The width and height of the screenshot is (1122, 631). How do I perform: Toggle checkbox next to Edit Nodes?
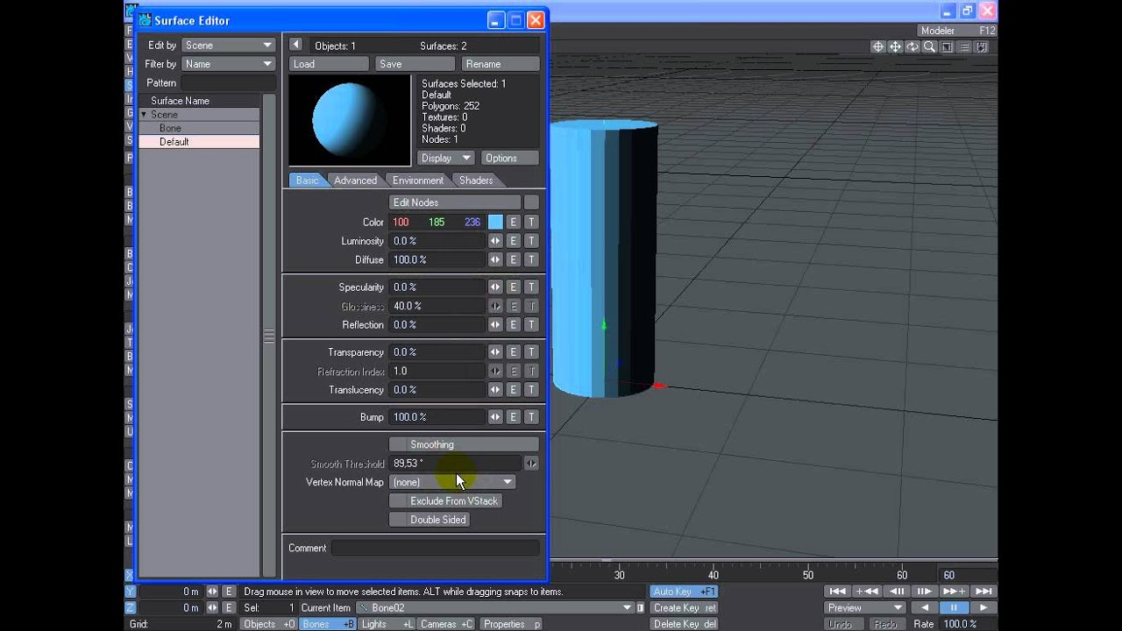pos(531,202)
